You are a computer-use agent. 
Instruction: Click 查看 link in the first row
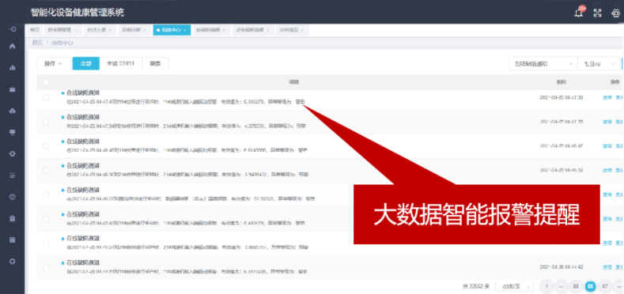point(607,97)
